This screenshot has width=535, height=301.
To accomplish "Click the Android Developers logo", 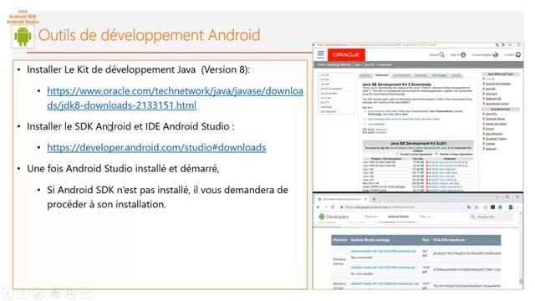I will (334, 217).
